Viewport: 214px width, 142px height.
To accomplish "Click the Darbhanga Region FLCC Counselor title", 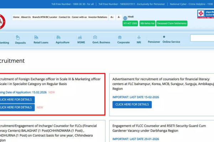I will [159, 128].
